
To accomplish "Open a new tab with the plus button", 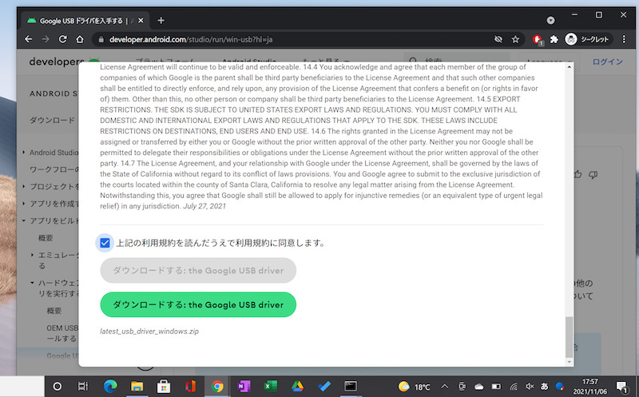I will pos(161,20).
